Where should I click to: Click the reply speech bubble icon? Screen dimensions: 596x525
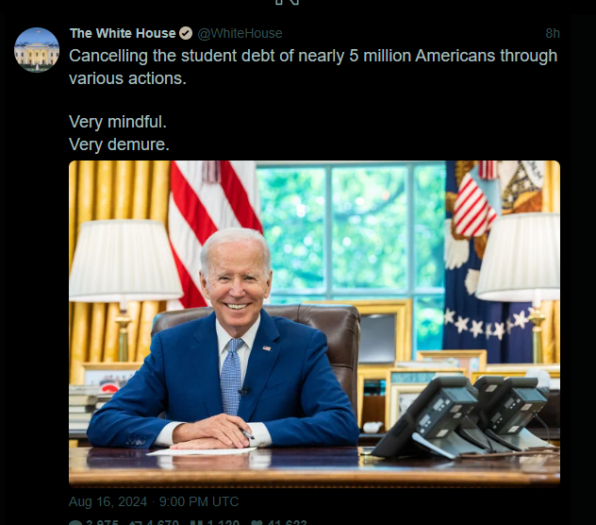(x=75, y=523)
